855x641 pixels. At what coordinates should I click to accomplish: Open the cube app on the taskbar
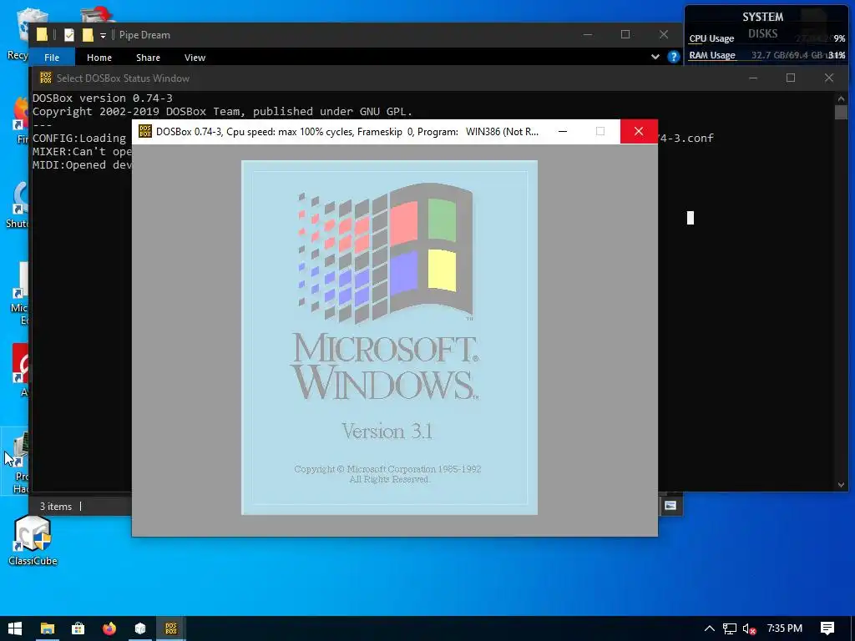[140, 628]
